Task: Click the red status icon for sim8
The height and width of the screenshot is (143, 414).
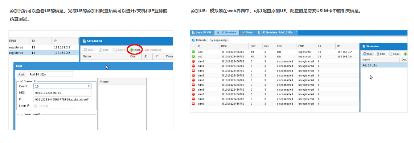Action: pyautogui.click(x=193, y=99)
